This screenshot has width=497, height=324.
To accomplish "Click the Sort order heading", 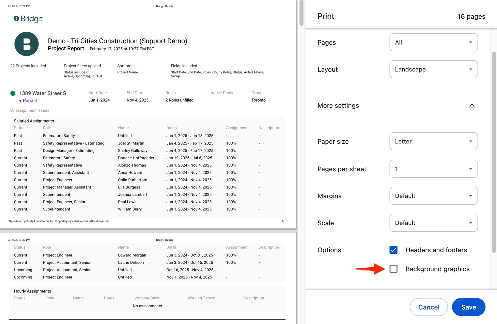I will pyautogui.click(x=126, y=66).
